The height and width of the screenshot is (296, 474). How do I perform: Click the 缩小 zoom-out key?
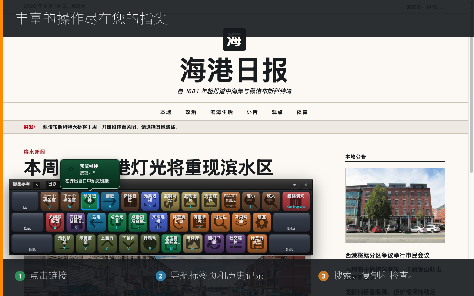coord(251,201)
